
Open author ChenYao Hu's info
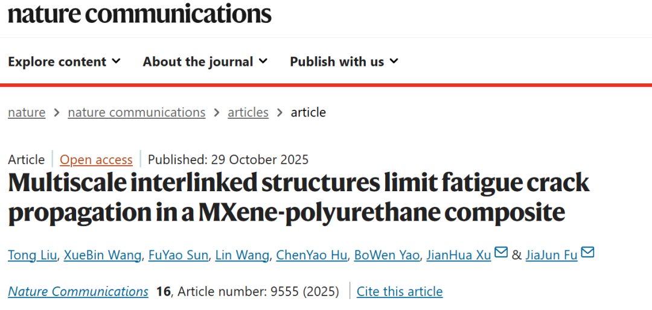312,255
